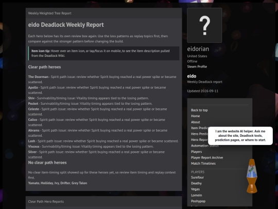
Task: Open the Steam Profile link
Action: tap(197, 67)
